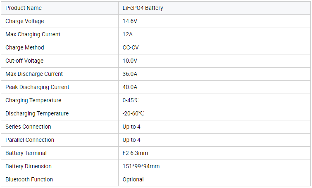Click the Charging Temperature label
This screenshot has width=312, height=188.
pos(33,101)
